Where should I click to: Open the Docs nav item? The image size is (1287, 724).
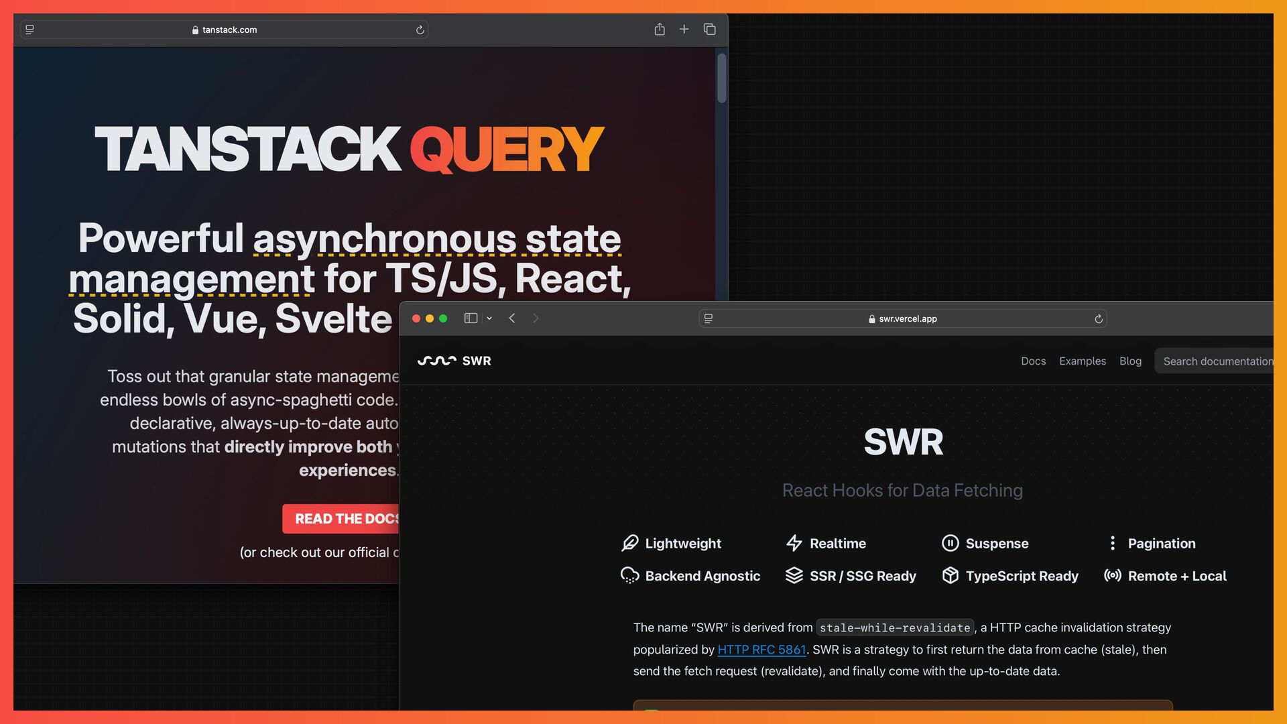[x=1033, y=361]
